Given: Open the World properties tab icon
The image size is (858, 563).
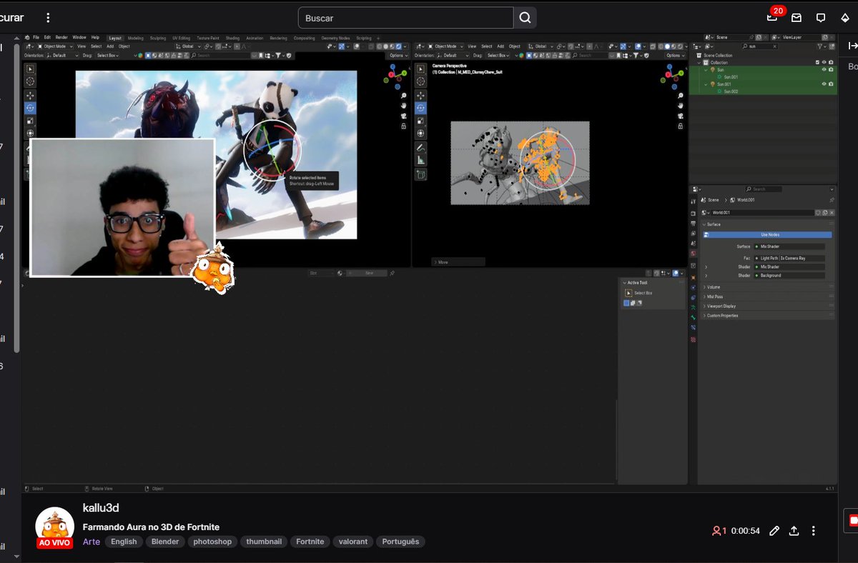Looking at the screenshot, I should pos(693,254).
